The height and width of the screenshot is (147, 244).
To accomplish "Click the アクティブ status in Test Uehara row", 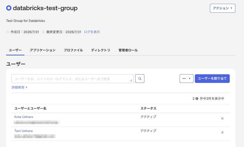I will click(148, 131).
